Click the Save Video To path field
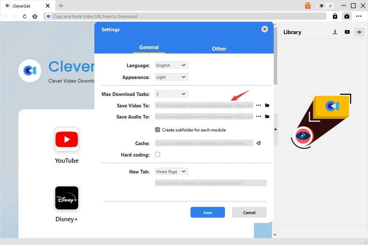The width and height of the screenshot is (368, 245). pyautogui.click(x=204, y=105)
